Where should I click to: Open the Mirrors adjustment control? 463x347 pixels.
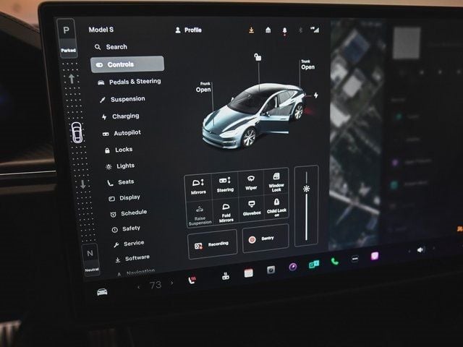(x=198, y=184)
